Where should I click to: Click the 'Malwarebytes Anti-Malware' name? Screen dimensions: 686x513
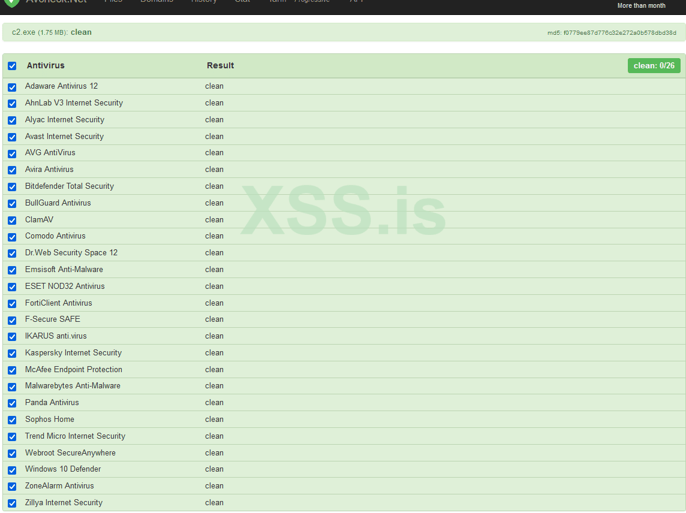73,386
